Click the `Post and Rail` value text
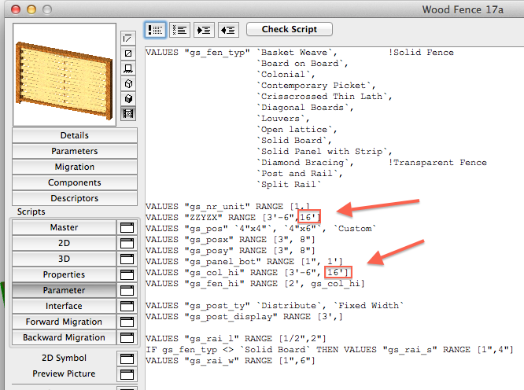The image size is (524, 390). [300, 174]
